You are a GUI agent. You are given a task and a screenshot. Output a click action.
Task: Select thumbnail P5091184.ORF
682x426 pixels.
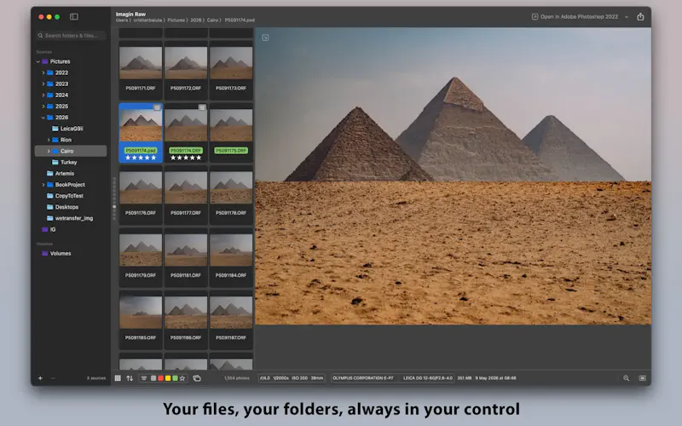pyautogui.click(x=231, y=257)
